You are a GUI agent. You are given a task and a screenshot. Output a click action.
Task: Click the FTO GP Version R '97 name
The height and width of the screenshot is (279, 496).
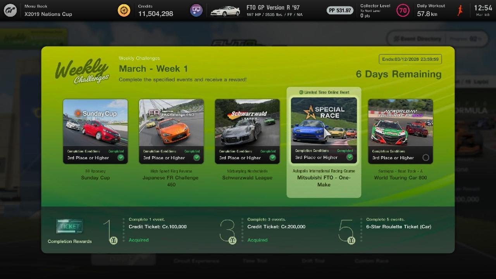click(x=273, y=8)
